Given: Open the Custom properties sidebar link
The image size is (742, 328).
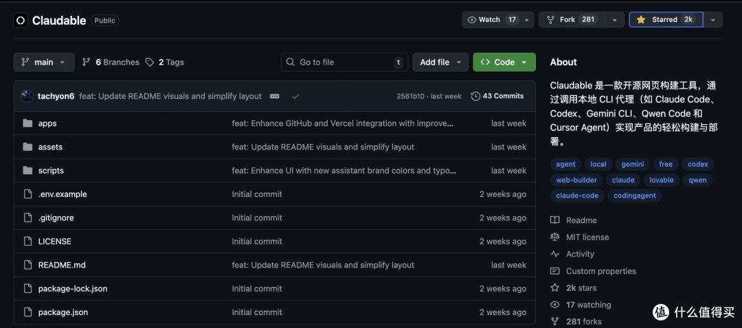Looking at the screenshot, I should (594, 271).
